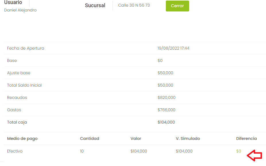Select the Diferencia value $0
The image size is (266, 166).
[x=238, y=151]
